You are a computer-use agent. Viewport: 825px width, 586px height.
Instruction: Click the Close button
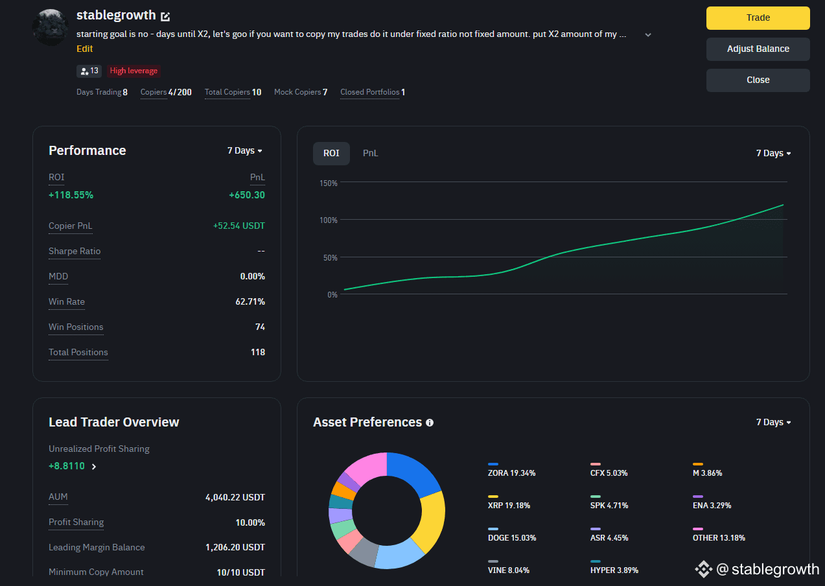pos(758,80)
